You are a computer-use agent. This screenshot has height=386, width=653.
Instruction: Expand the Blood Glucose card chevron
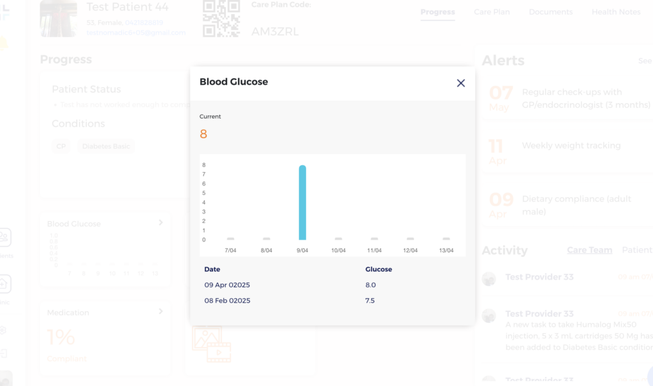(x=161, y=222)
